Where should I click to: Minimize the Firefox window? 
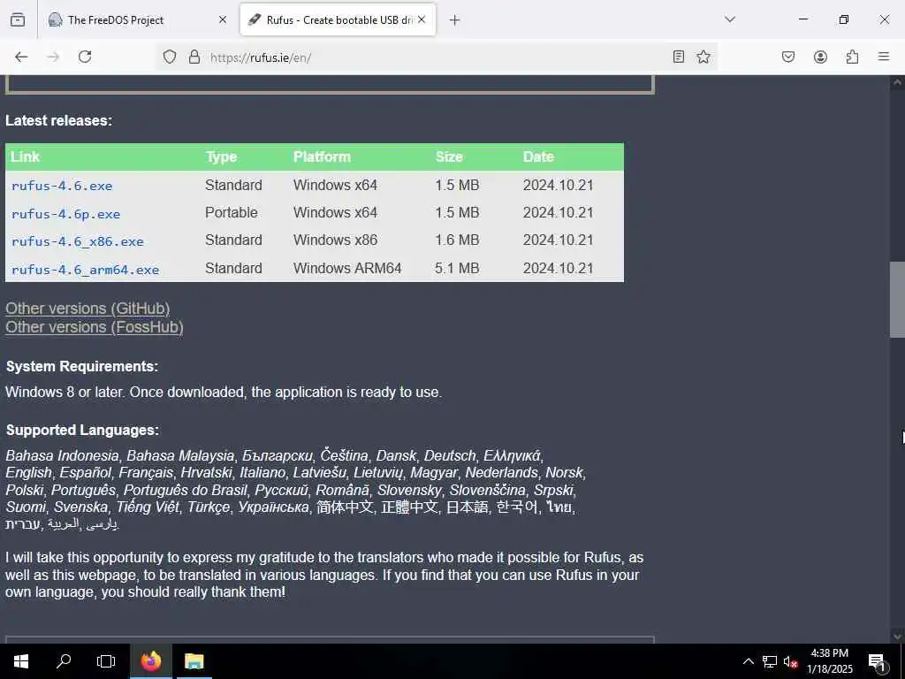tap(803, 19)
